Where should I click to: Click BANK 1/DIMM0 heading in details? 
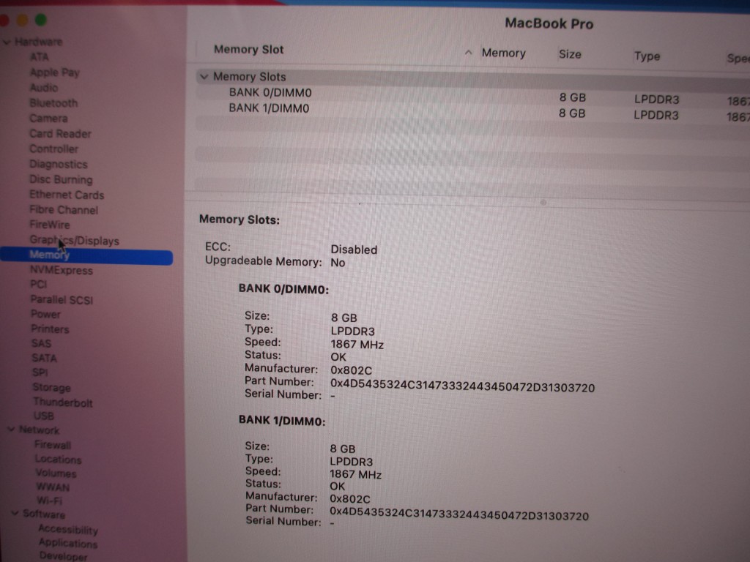(282, 421)
